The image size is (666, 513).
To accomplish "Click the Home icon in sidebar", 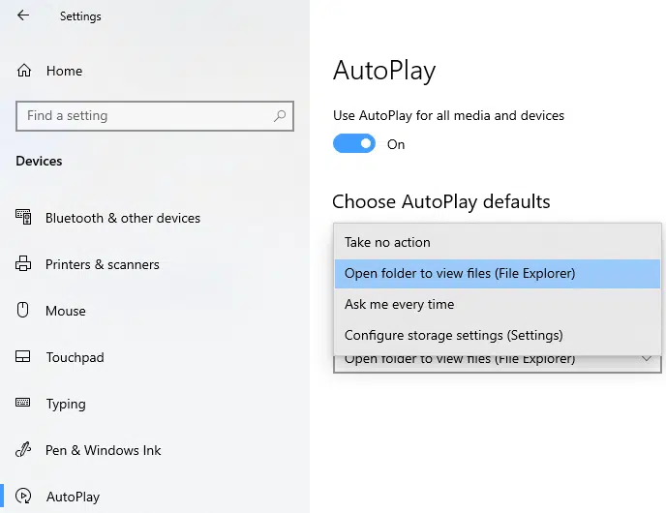I will pos(24,71).
